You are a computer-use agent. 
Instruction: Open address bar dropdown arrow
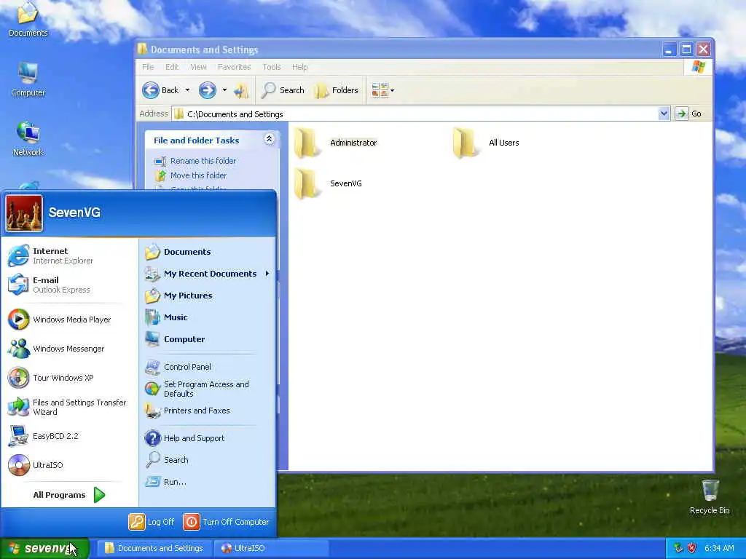(x=664, y=114)
